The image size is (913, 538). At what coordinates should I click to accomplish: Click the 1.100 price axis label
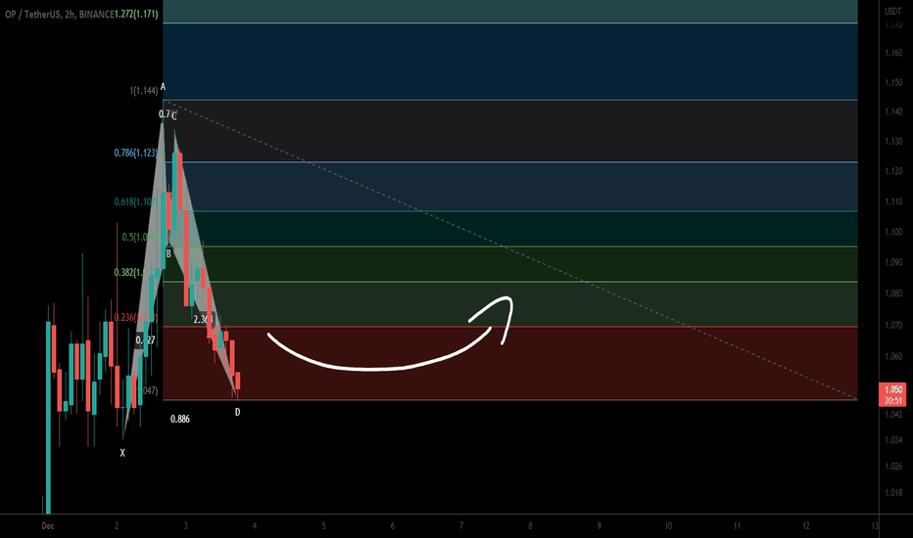[893, 232]
